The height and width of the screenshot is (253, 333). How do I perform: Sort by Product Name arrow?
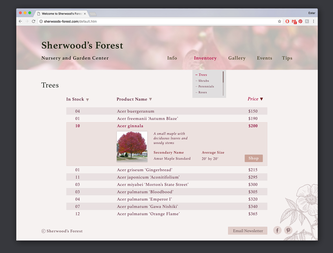(151, 99)
